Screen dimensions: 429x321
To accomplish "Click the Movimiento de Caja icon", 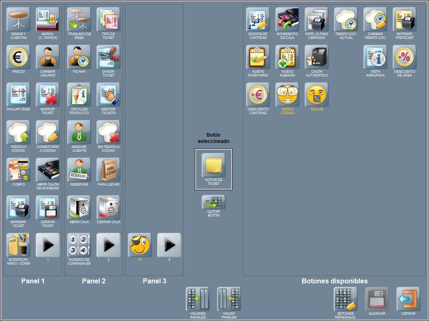I will click(287, 19).
